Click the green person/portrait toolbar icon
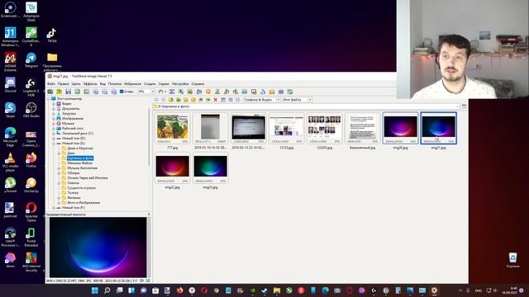Image resolution: width=529 pixels, height=297 pixels. click(217, 92)
